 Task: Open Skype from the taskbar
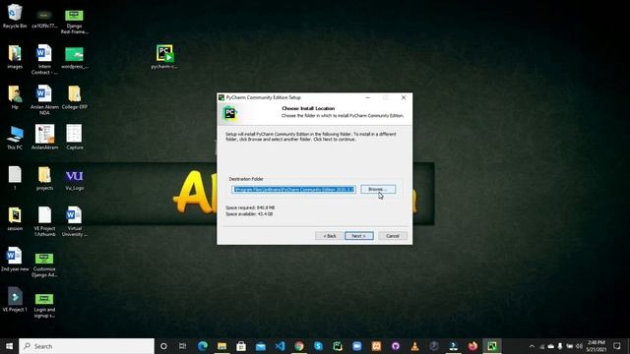click(x=318, y=346)
